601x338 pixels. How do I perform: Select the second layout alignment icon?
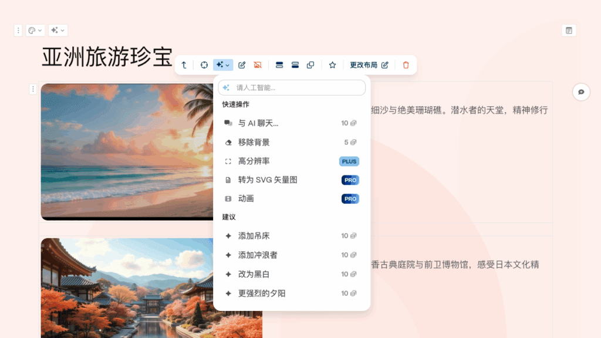(x=295, y=65)
